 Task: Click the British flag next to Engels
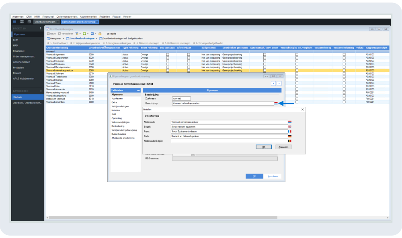(x=290, y=127)
